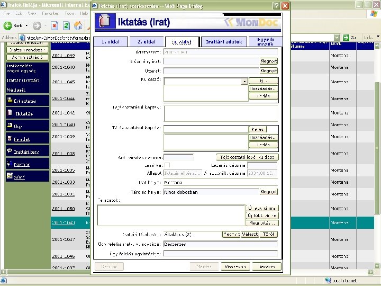Click the Irattári terv icon in the sidebar

(x=10, y=151)
